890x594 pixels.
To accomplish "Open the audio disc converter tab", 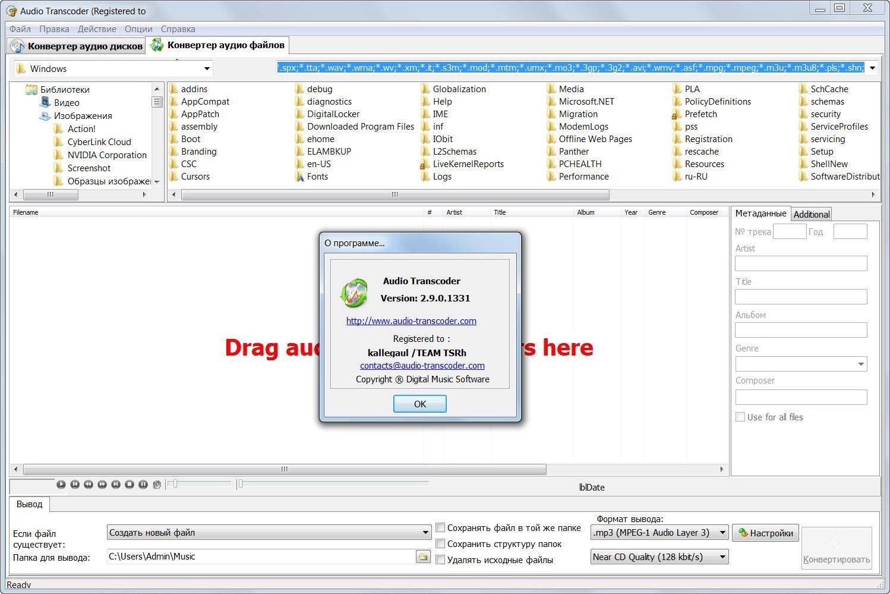I will click(x=77, y=46).
